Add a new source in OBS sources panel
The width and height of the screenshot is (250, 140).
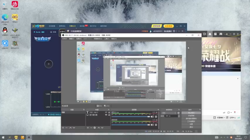coord(88,128)
